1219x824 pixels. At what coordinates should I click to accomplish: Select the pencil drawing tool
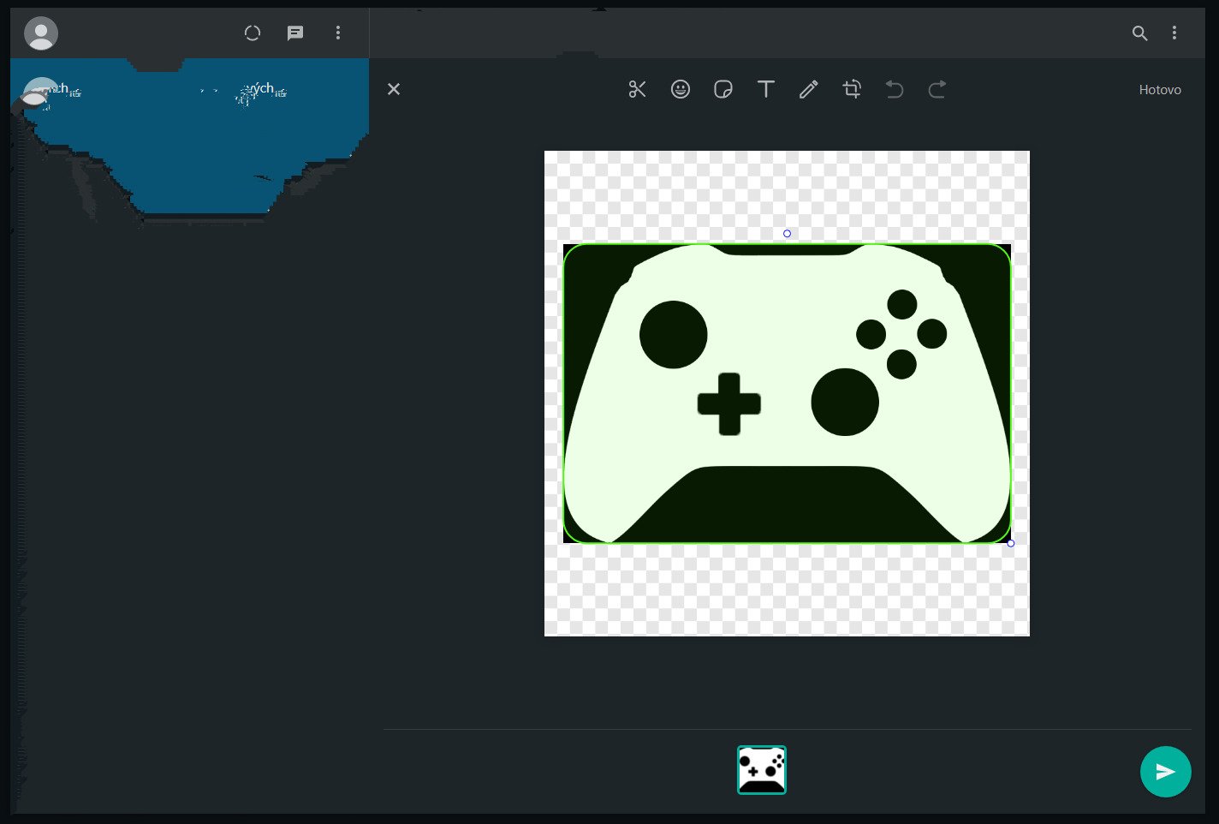pos(809,89)
